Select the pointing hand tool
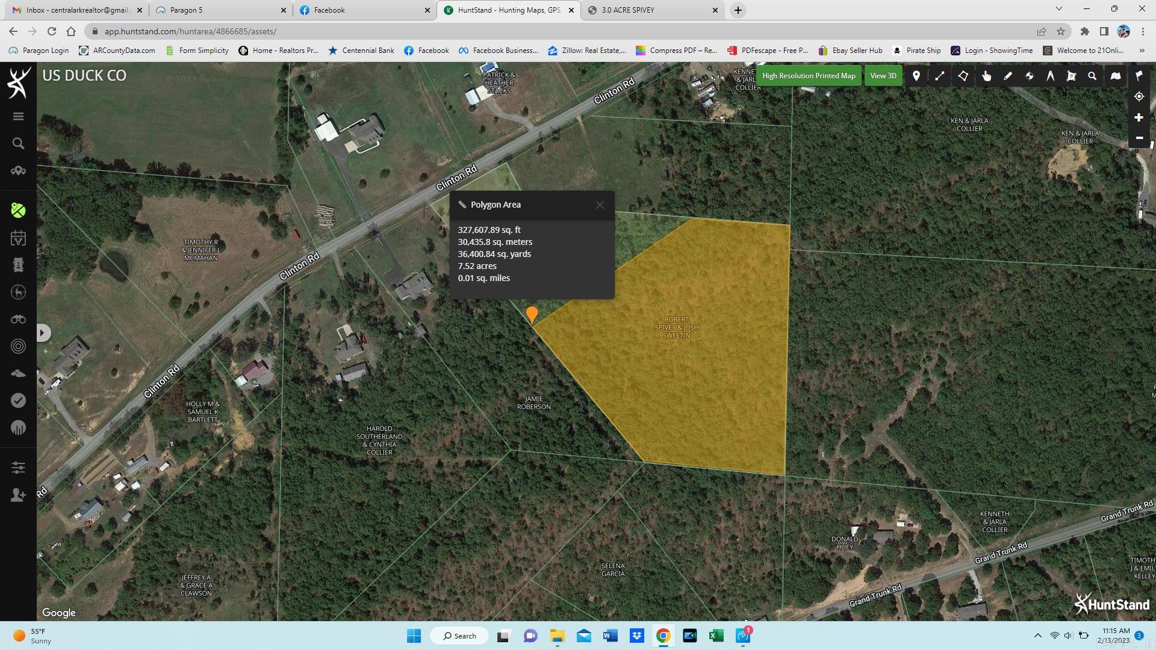This screenshot has width=1156, height=650. [x=986, y=76]
